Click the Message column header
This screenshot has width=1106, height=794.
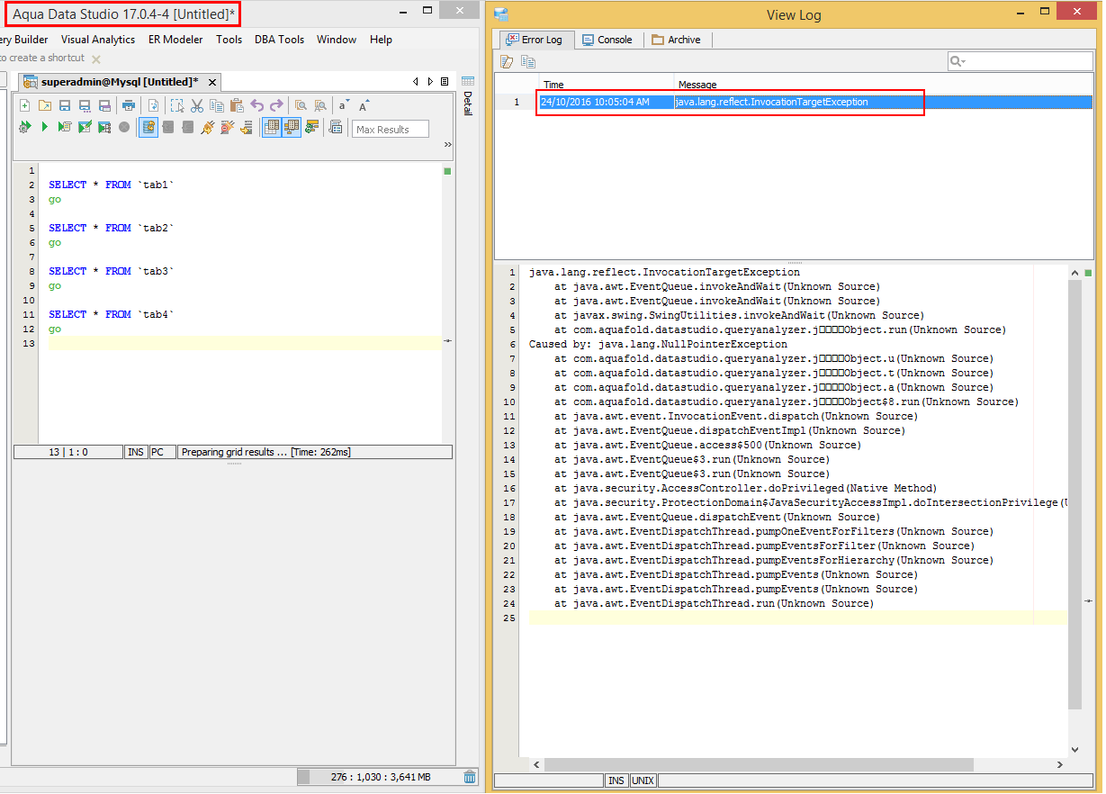tap(883, 85)
